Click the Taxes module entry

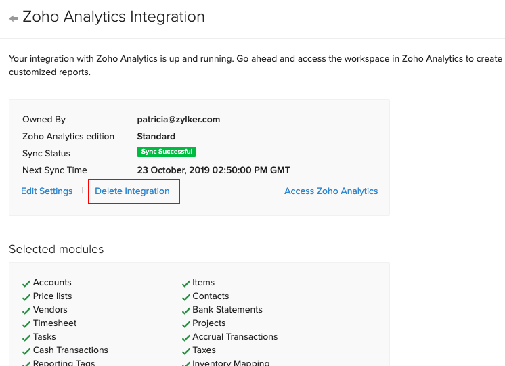204,350
